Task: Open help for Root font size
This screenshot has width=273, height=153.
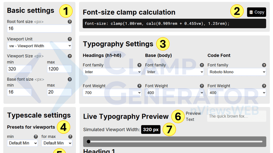Action: (x=70, y=22)
